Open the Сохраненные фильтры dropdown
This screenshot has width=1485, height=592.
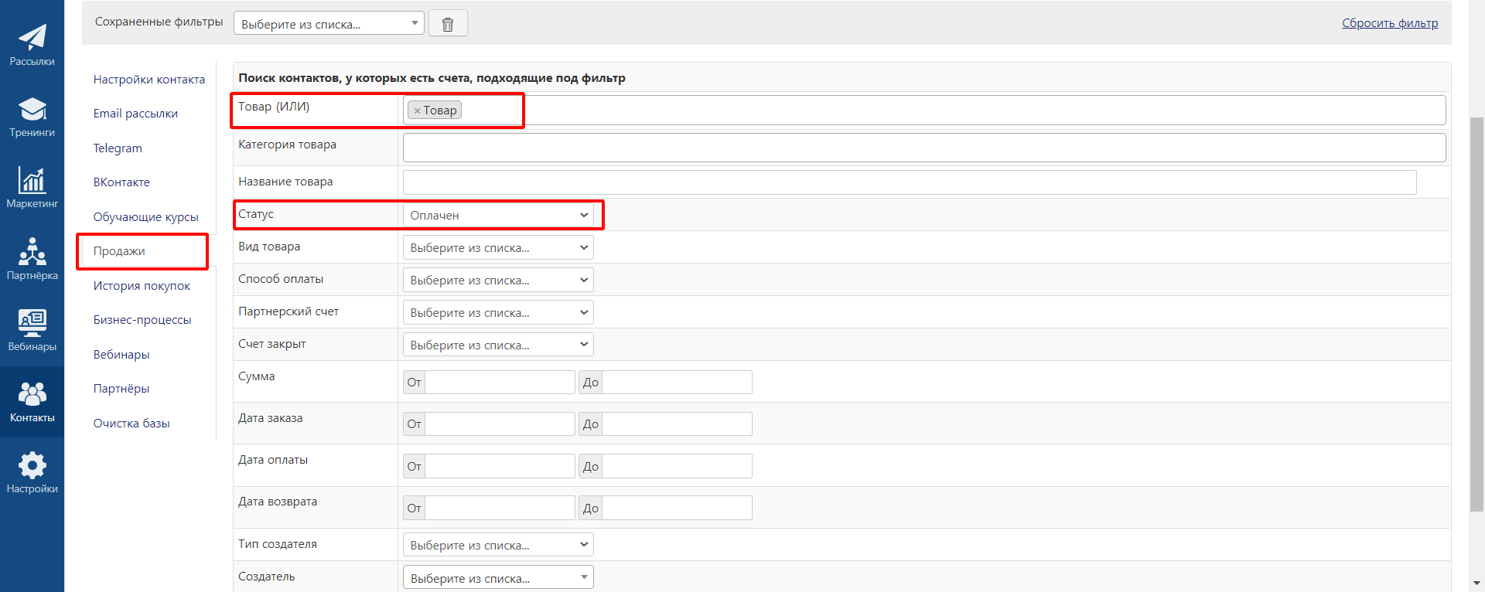tap(329, 24)
